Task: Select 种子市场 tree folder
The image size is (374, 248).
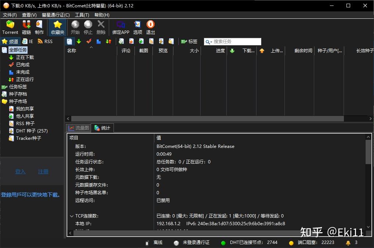Action: (x=18, y=102)
